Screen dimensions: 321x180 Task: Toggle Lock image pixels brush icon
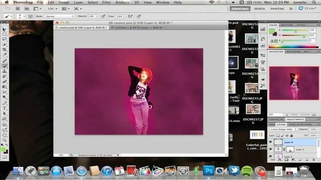(x=282, y=135)
